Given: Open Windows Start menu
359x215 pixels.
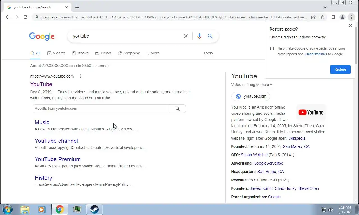Looking at the screenshot, I should point(8,209).
